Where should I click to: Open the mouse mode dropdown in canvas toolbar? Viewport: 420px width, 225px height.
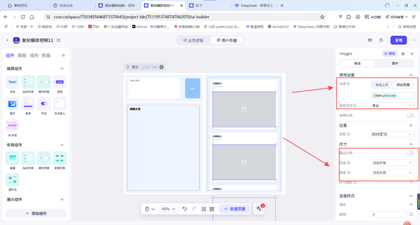click(150, 209)
